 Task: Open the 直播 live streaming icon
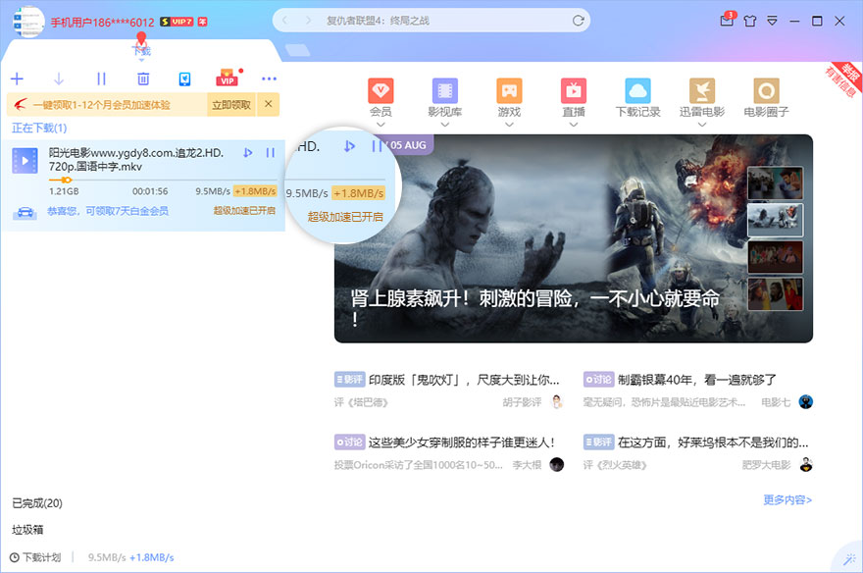574,91
